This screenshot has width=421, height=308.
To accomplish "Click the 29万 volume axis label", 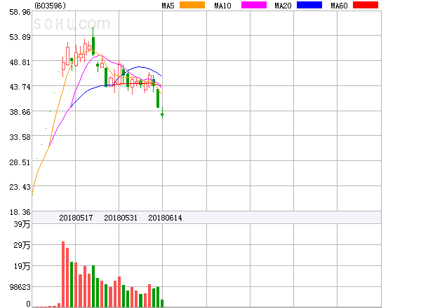I will pyautogui.click(x=22, y=245).
